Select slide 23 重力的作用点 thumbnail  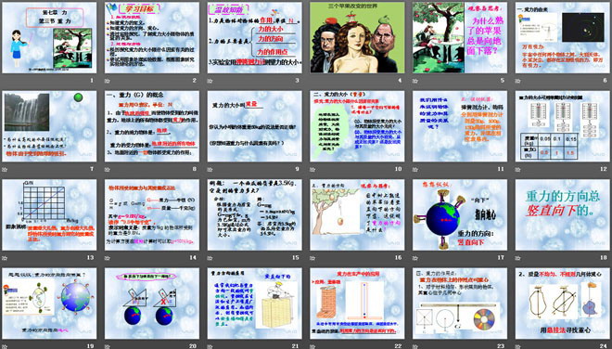coord(460,304)
